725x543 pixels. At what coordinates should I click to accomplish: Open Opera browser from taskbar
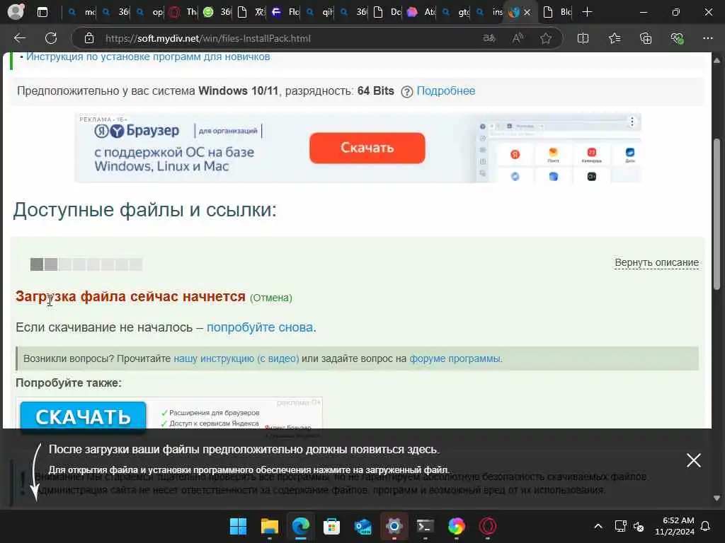pyautogui.click(x=487, y=526)
